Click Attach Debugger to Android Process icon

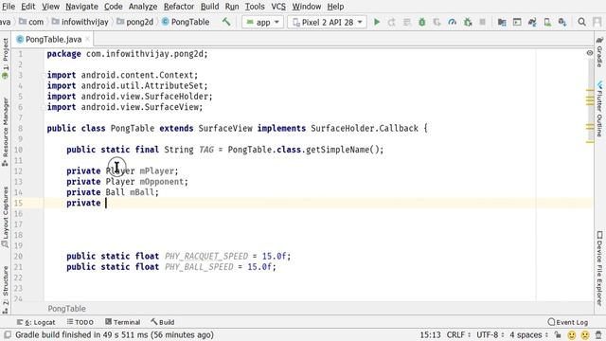(468, 23)
